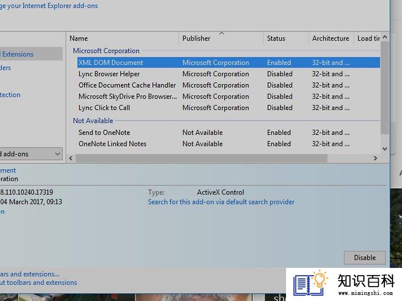Click the 04 March 2017 file date
The width and height of the screenshot is (402, 301).
point(31,202)
